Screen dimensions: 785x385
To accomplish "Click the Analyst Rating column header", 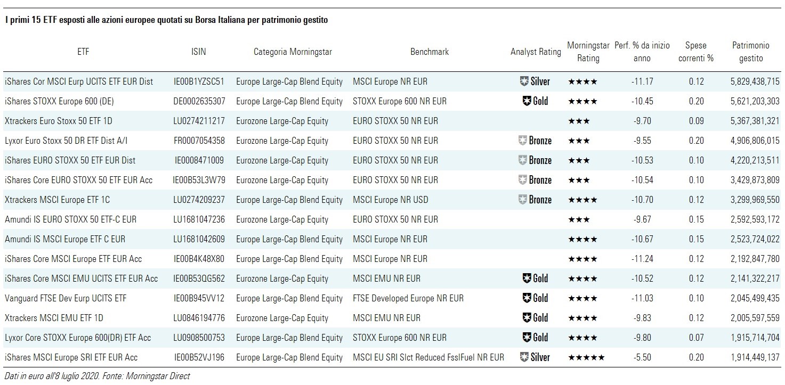I will [x=536, y=52].
